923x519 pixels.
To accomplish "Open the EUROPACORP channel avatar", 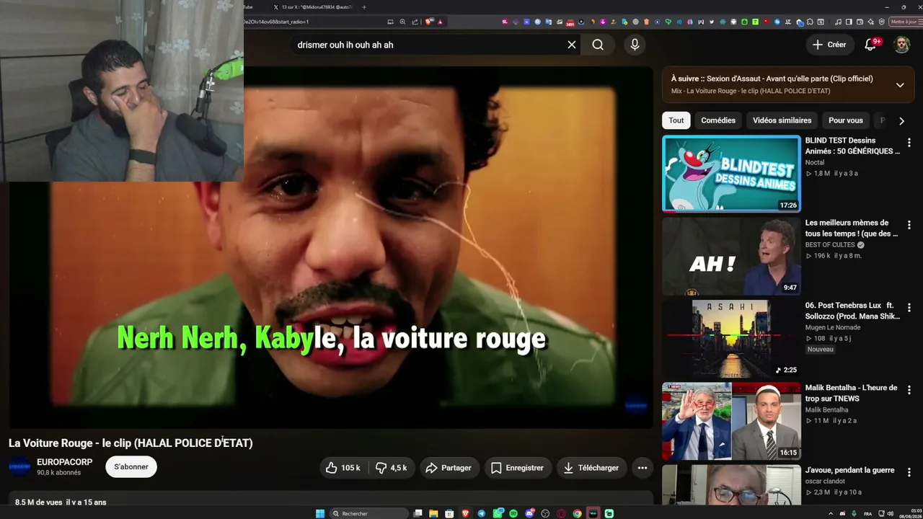I will pos(20,467).
